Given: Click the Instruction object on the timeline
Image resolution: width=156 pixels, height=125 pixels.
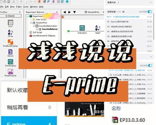Looking at the screenshot, I should (x=82, y=29).
